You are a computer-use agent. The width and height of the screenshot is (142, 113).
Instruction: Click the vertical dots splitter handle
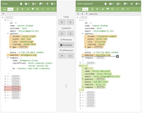pos(66,86)
